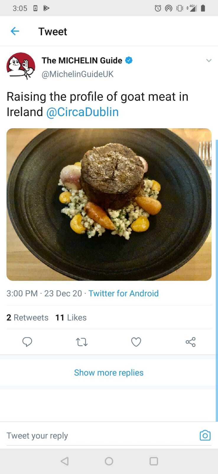Viewport: 218px width, 474px height.
Task: Open the @MichelinGuideUK handle
Action: coord(77,74)
